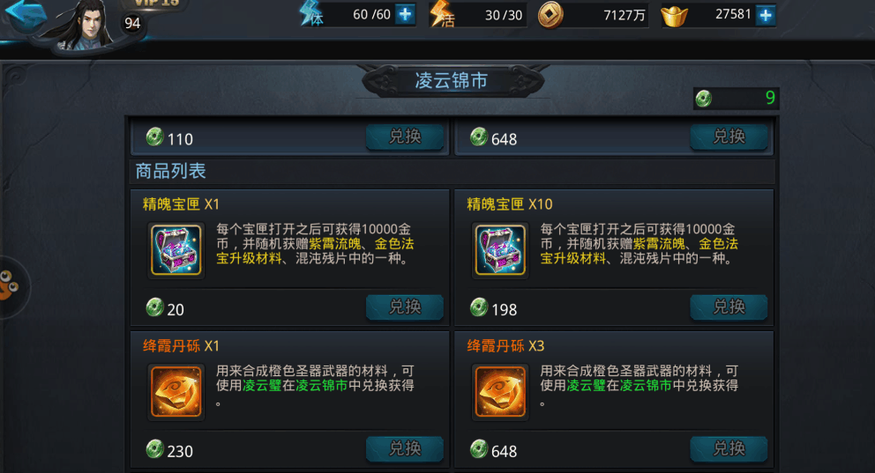Screen dimensions: 875x473
Task: Tap the gold coin icon showing 7127万
Action: coord(550,16)
